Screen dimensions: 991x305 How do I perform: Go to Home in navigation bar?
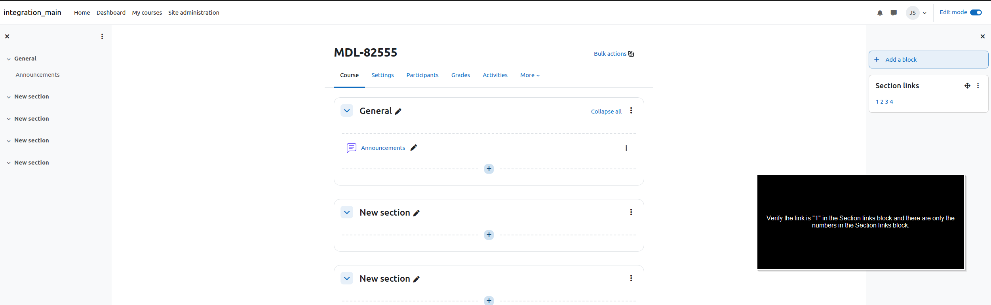tap(82, 13)
